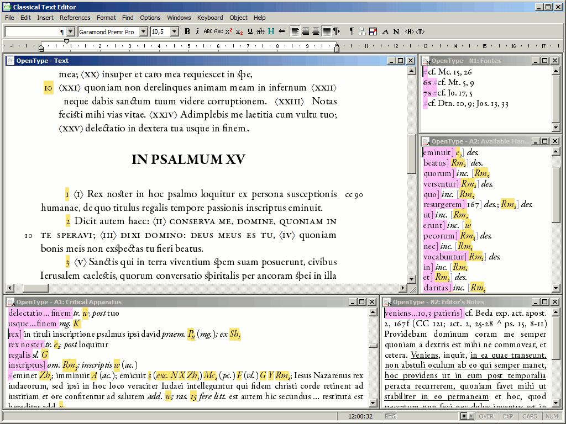Open the References menu
Image resolution: width=566 pixels, height=424 pixels.
pyautogui.click(x=75, y=18)
